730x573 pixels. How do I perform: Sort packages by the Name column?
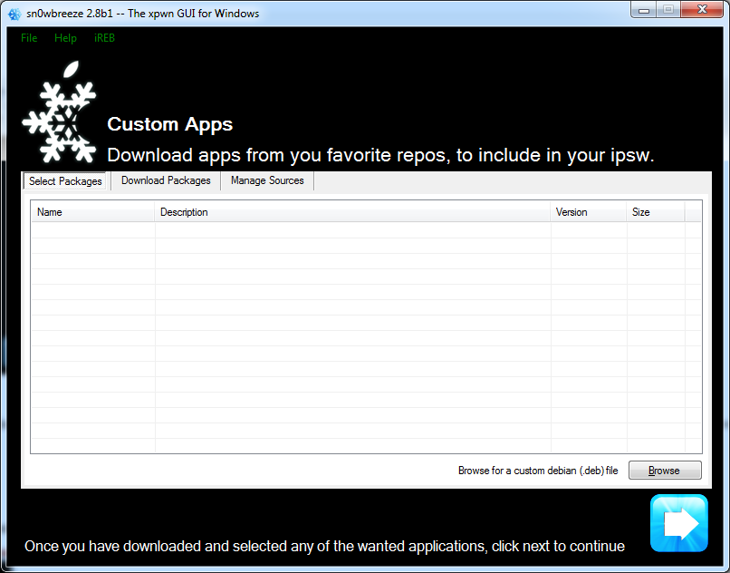click(92, 212)
